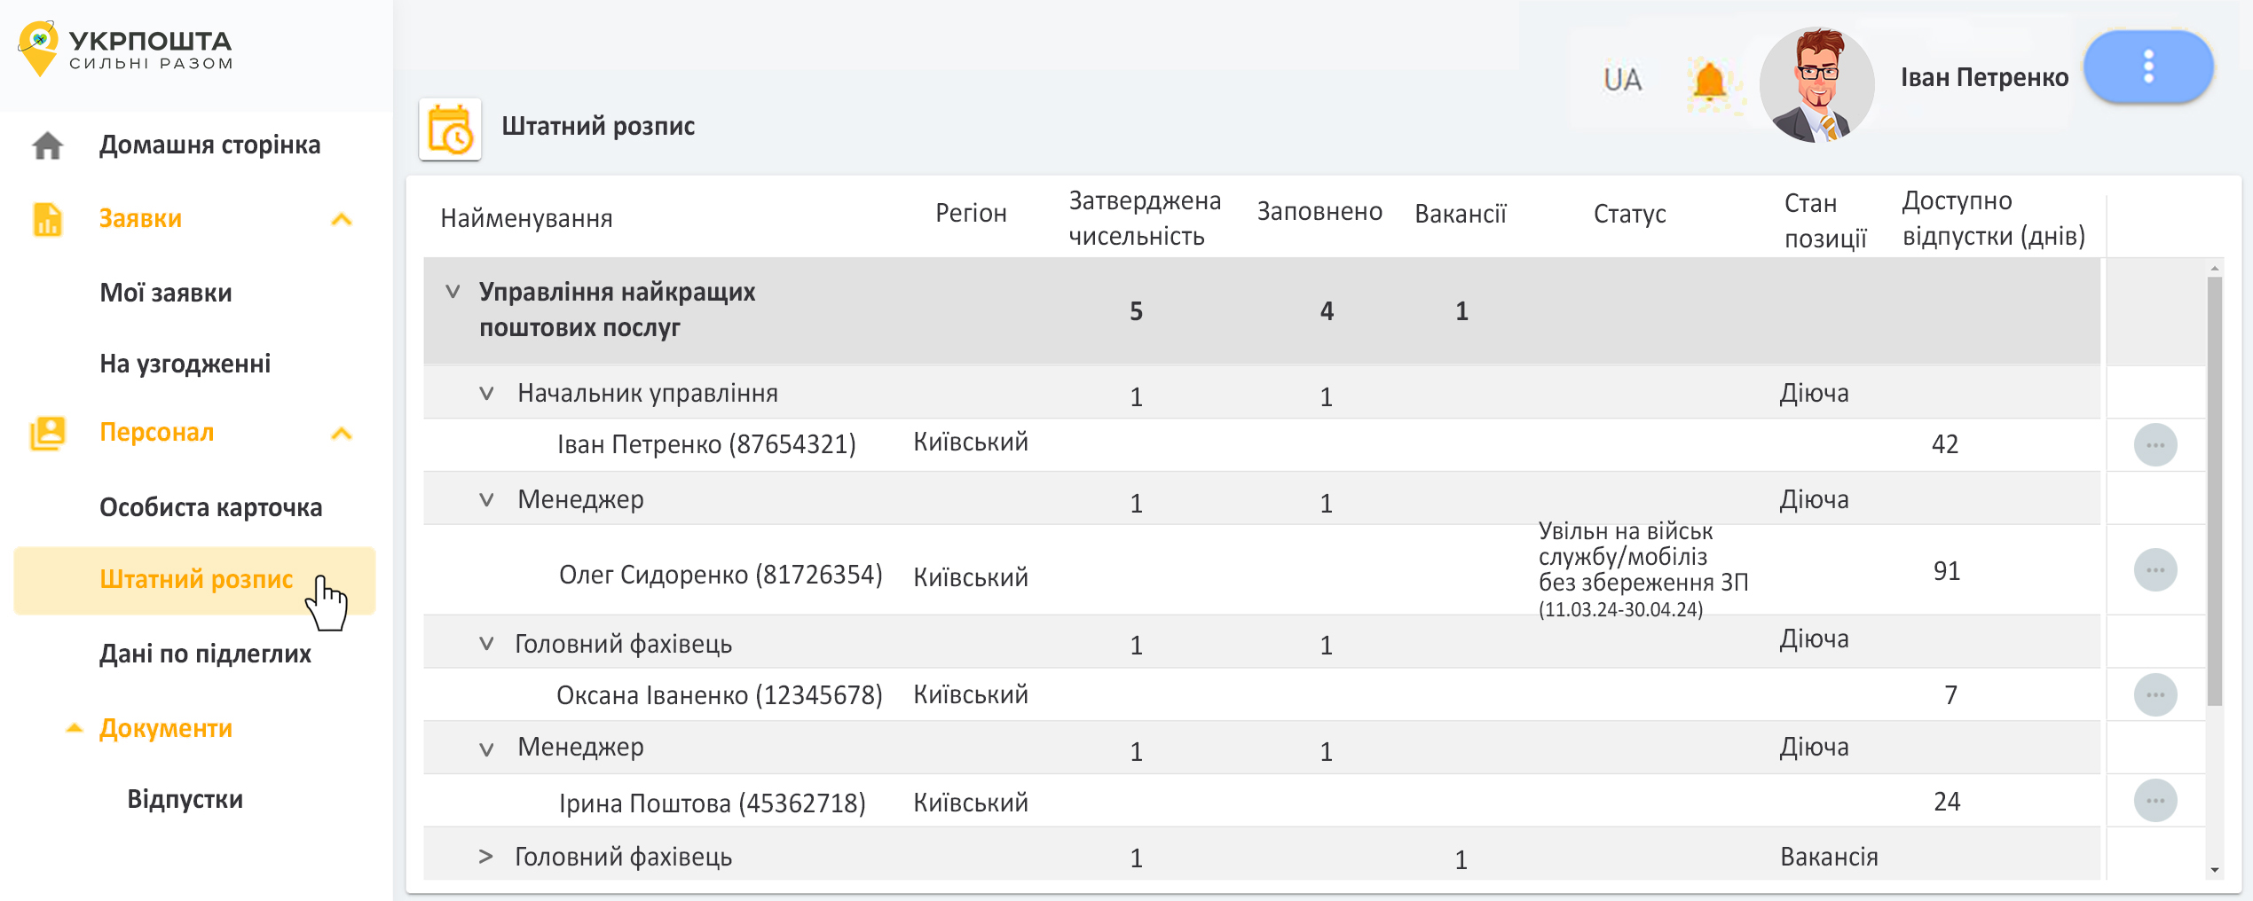Open Мої заявки in the sidebar
Screen dimensions: 2253x901
(x=166, y=293)
